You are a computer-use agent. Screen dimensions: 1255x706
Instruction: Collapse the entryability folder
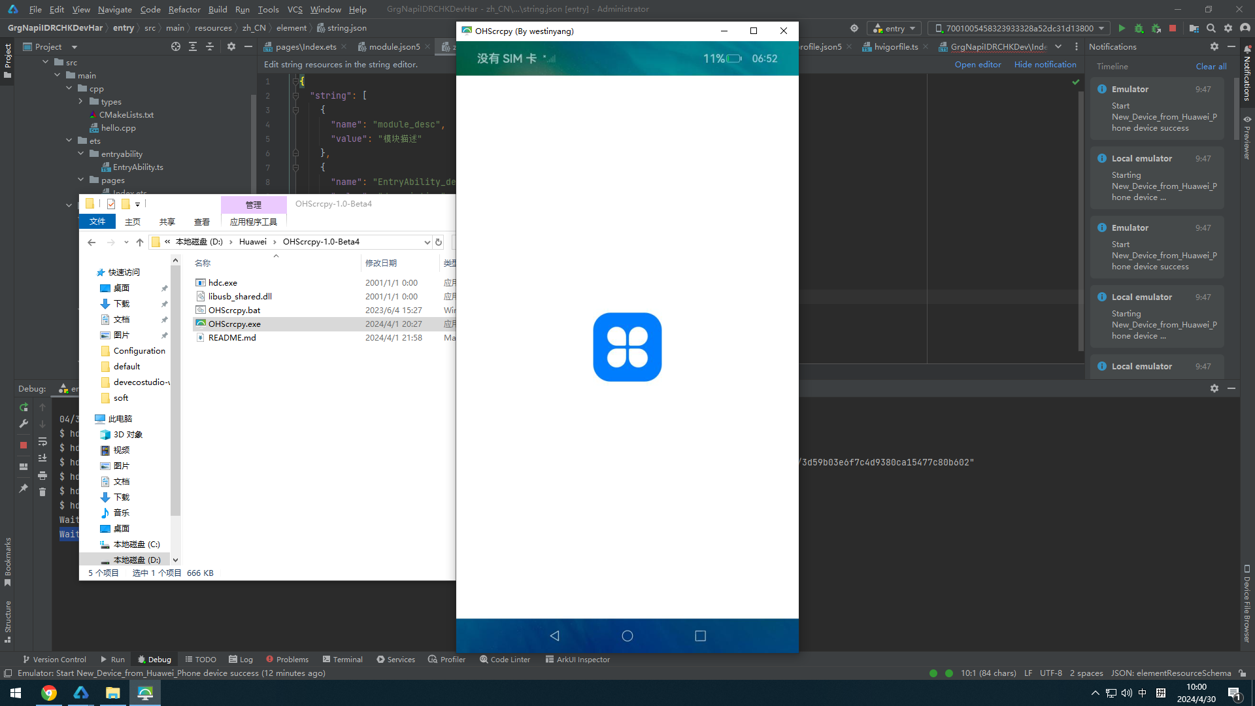81,154
